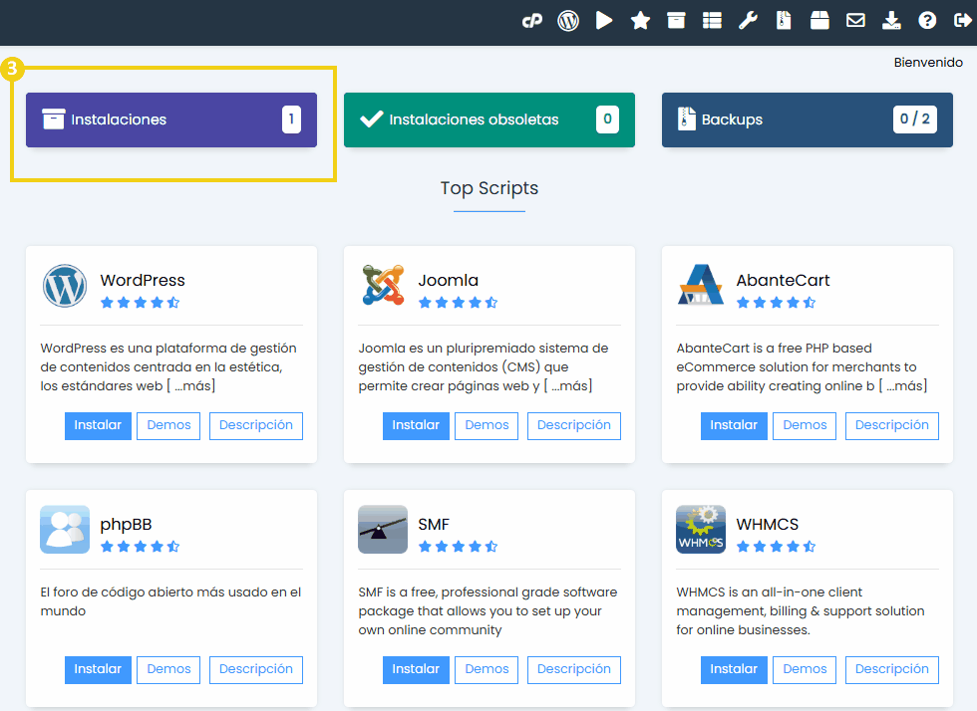Screen dimensions: 977x711
Task: Open Descripción for Joomla
Action: click(574, 426)
